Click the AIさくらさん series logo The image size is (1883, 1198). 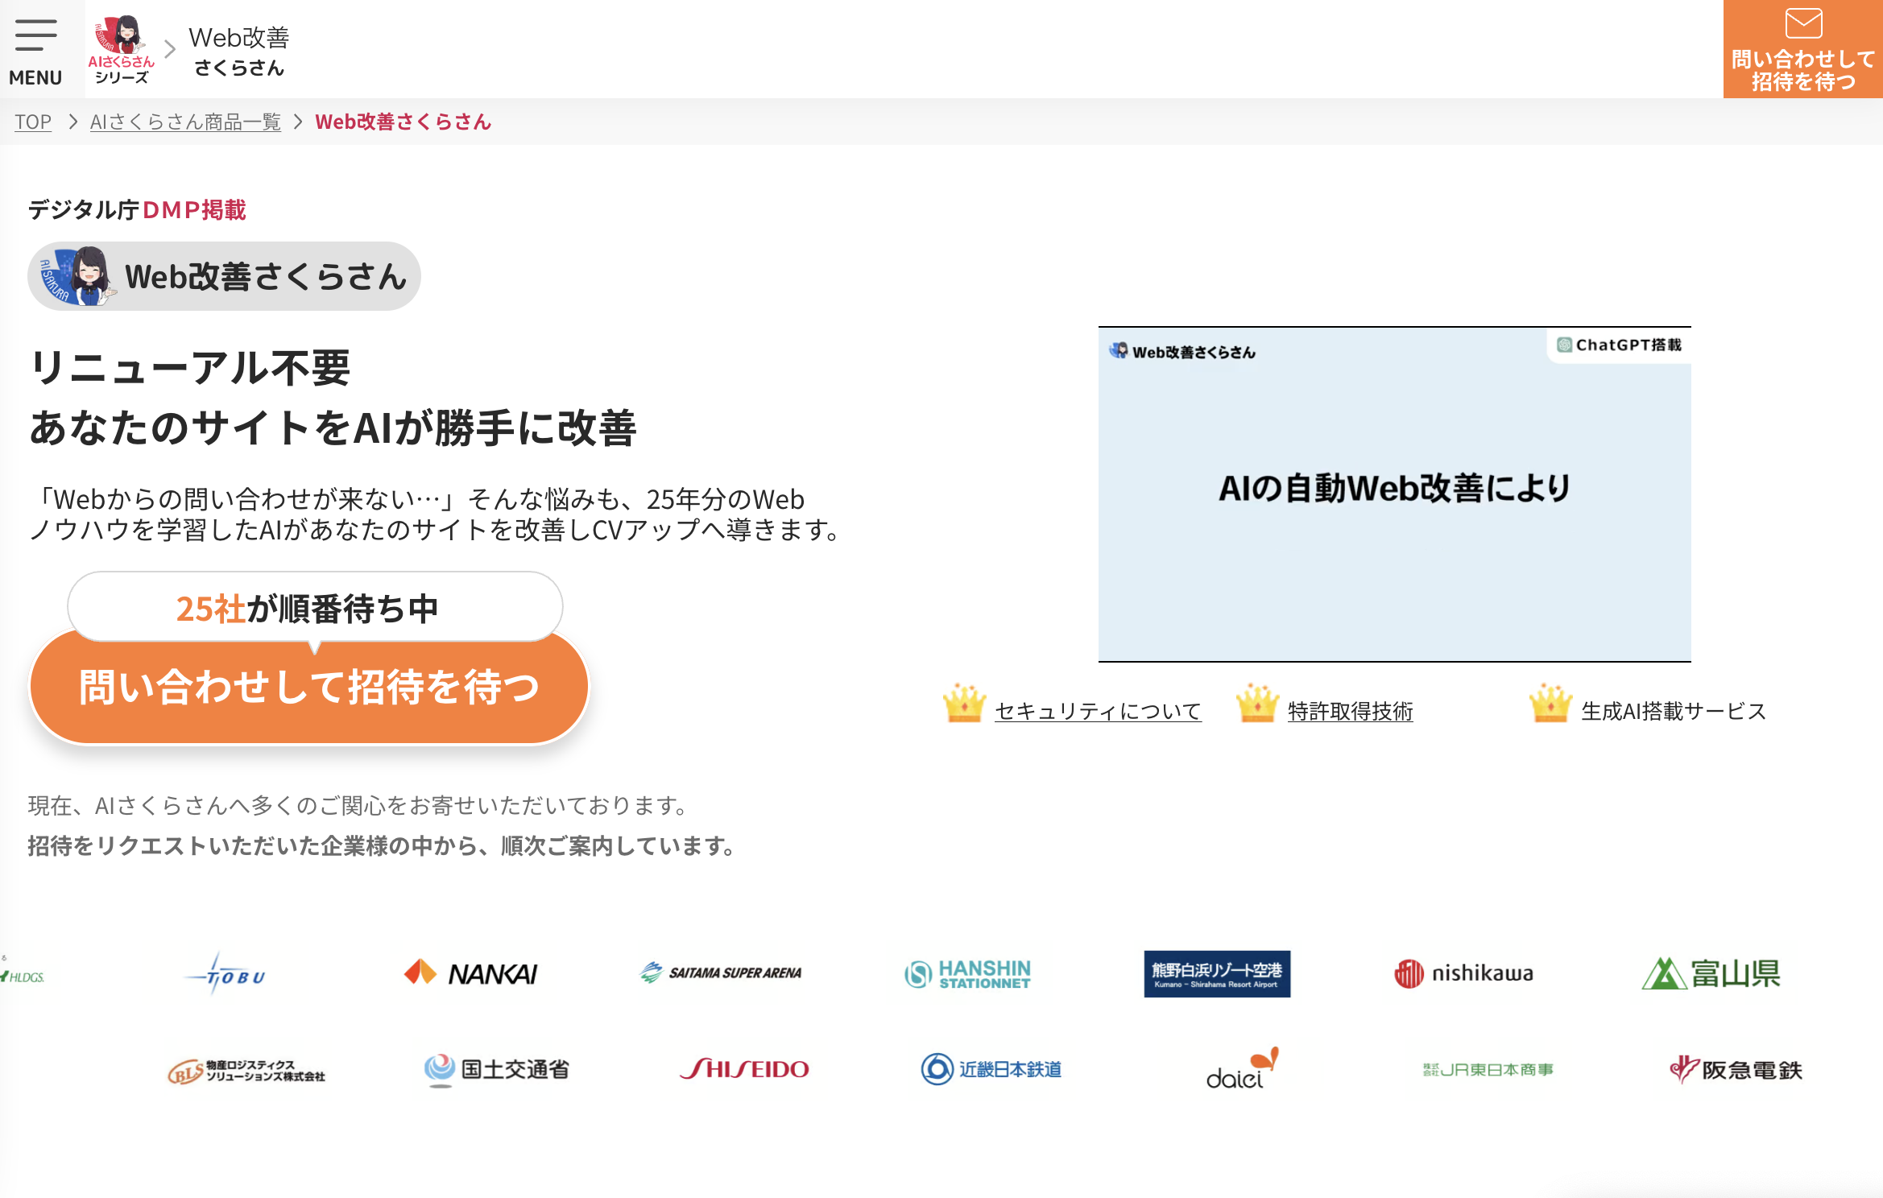(122, 50)
